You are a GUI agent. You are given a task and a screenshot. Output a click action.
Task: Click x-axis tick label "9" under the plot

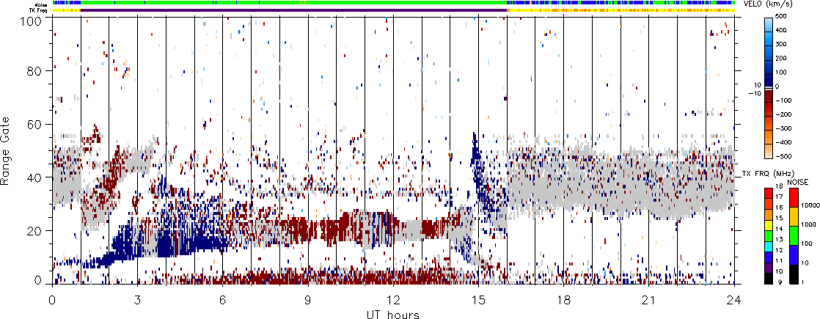[308, 301]
